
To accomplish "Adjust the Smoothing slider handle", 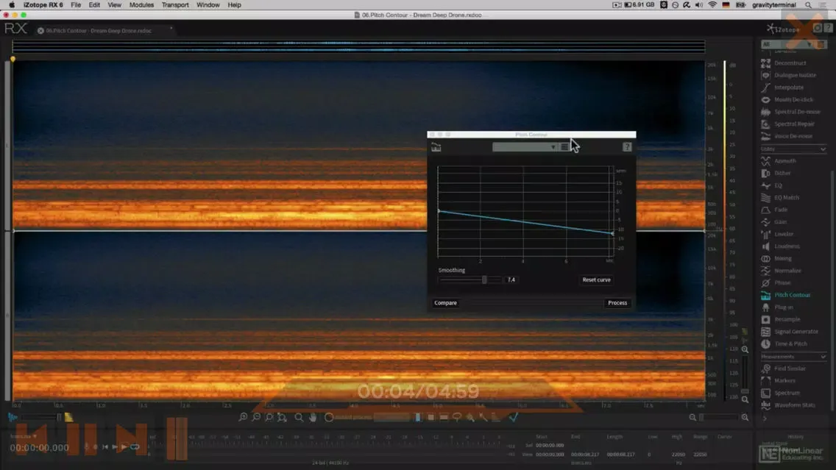I will 484,279.
